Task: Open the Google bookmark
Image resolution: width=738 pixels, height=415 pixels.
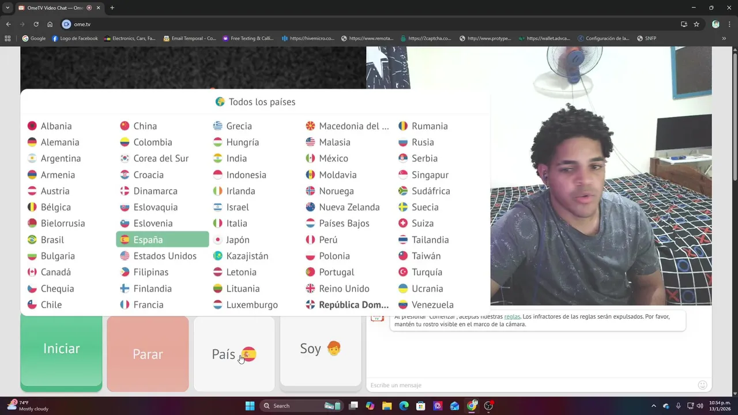Action: pos(34,39)
